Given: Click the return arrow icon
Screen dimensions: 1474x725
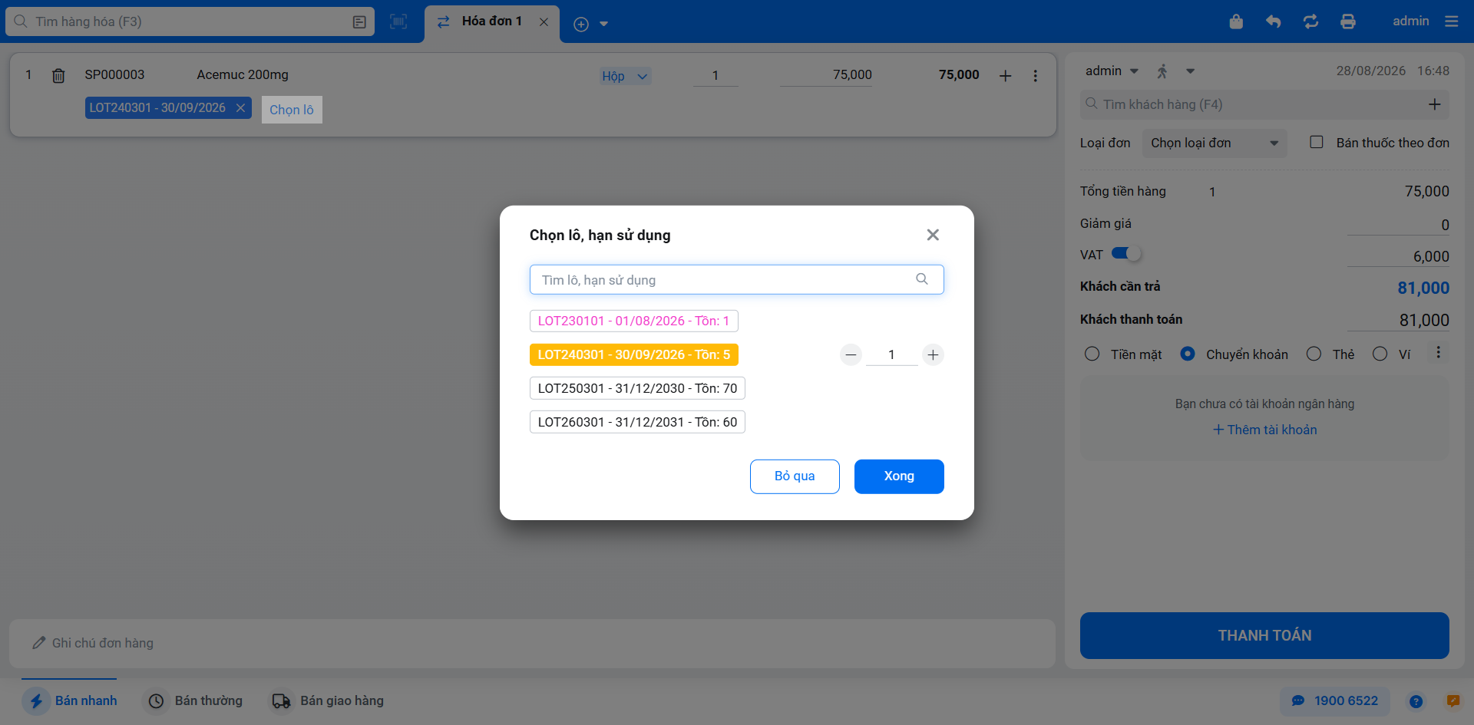Looking at the screenshot, I should (x=1273, y=21).
